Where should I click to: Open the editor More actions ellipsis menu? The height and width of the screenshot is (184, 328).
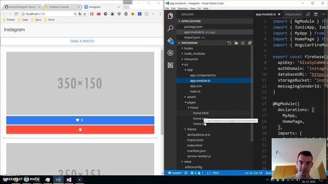tap(323, 14)
